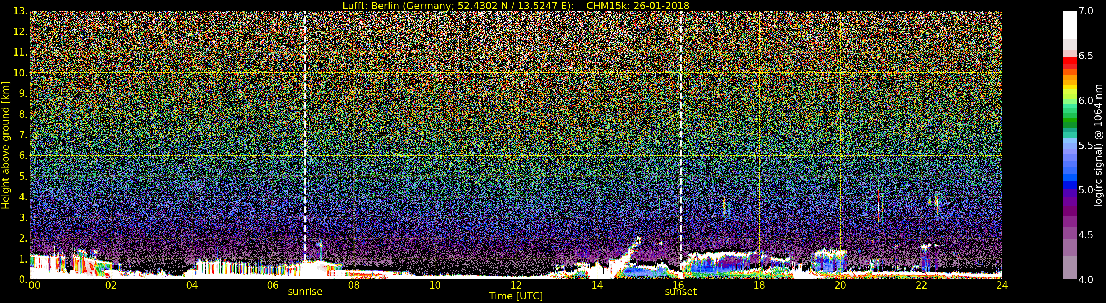
Task: Click the colorbar tick label '4.5'
Action: [1086, 235]
